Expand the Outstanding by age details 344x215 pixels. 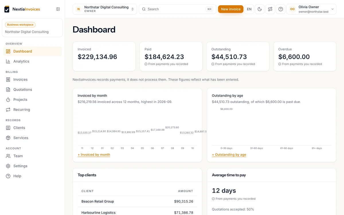click(x=229, y=155)
